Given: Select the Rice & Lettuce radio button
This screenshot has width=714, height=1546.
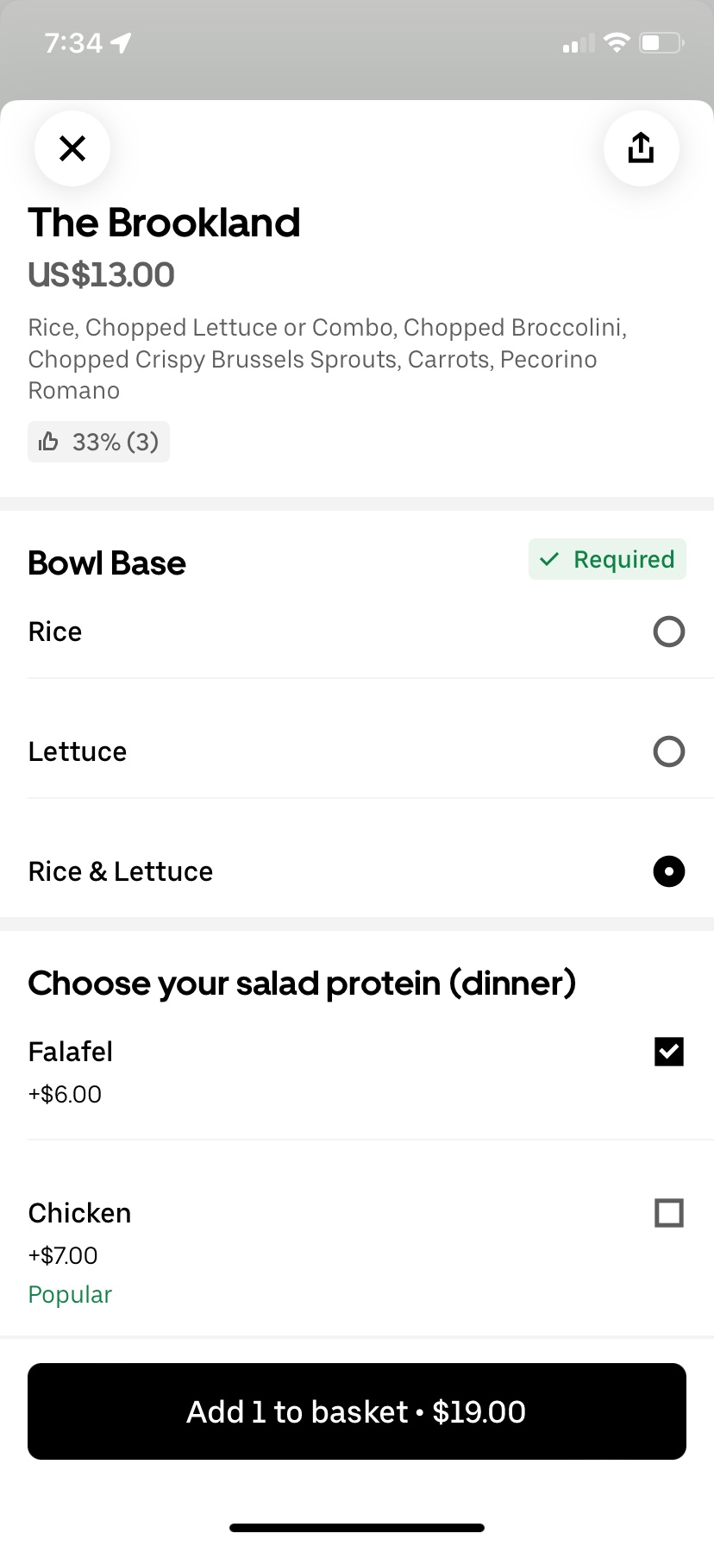Looking at the screenshot, I should 669,871.
